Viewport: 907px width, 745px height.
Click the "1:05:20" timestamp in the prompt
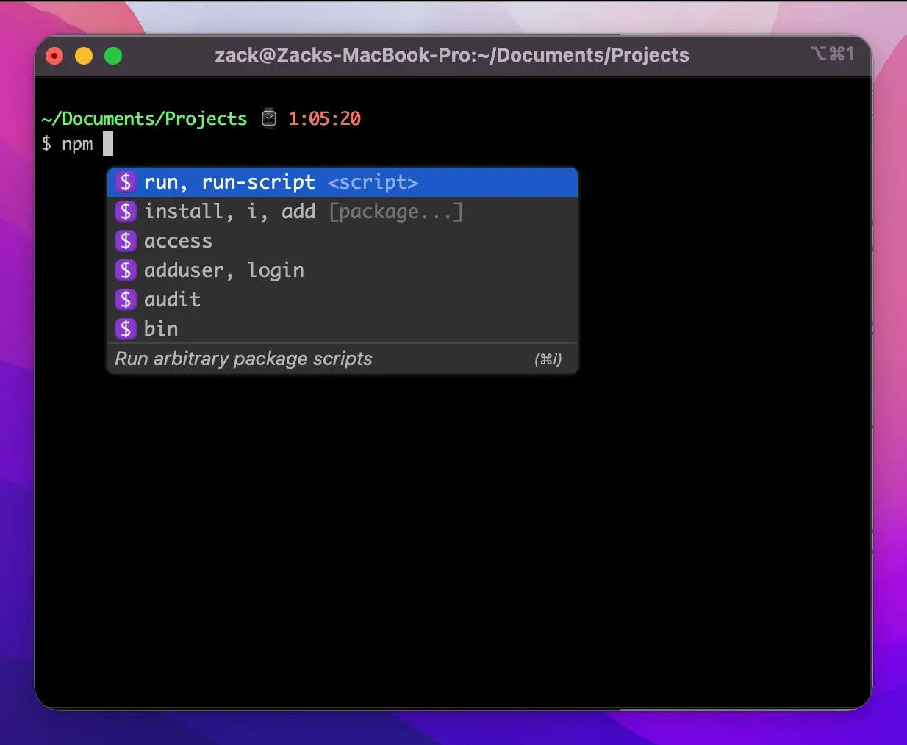325,118
